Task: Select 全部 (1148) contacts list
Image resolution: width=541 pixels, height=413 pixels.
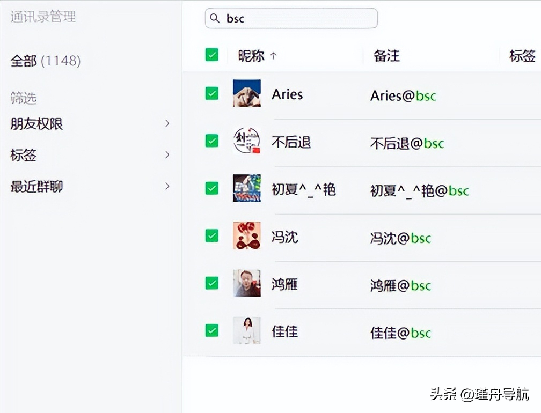Action: click(46, 61)
